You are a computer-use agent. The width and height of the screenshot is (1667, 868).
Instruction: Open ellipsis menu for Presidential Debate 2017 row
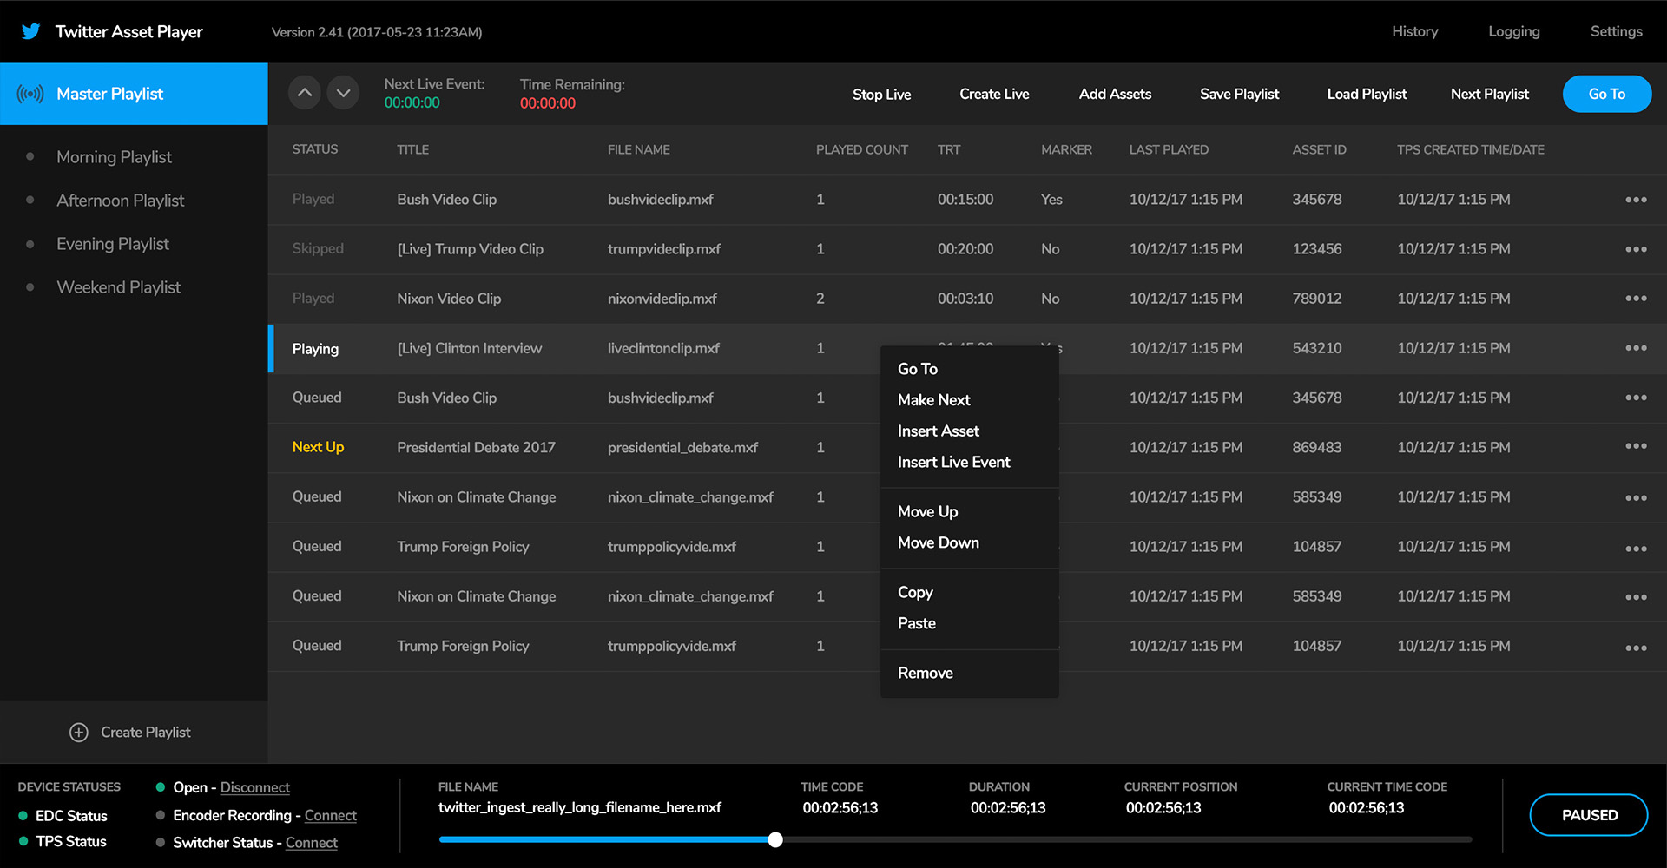[x=1636, y=446]
